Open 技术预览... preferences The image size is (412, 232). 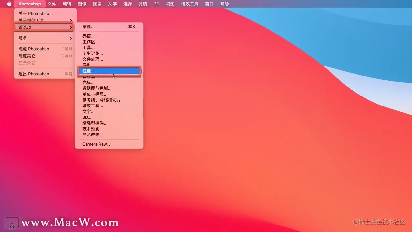(x=109, y=129)
